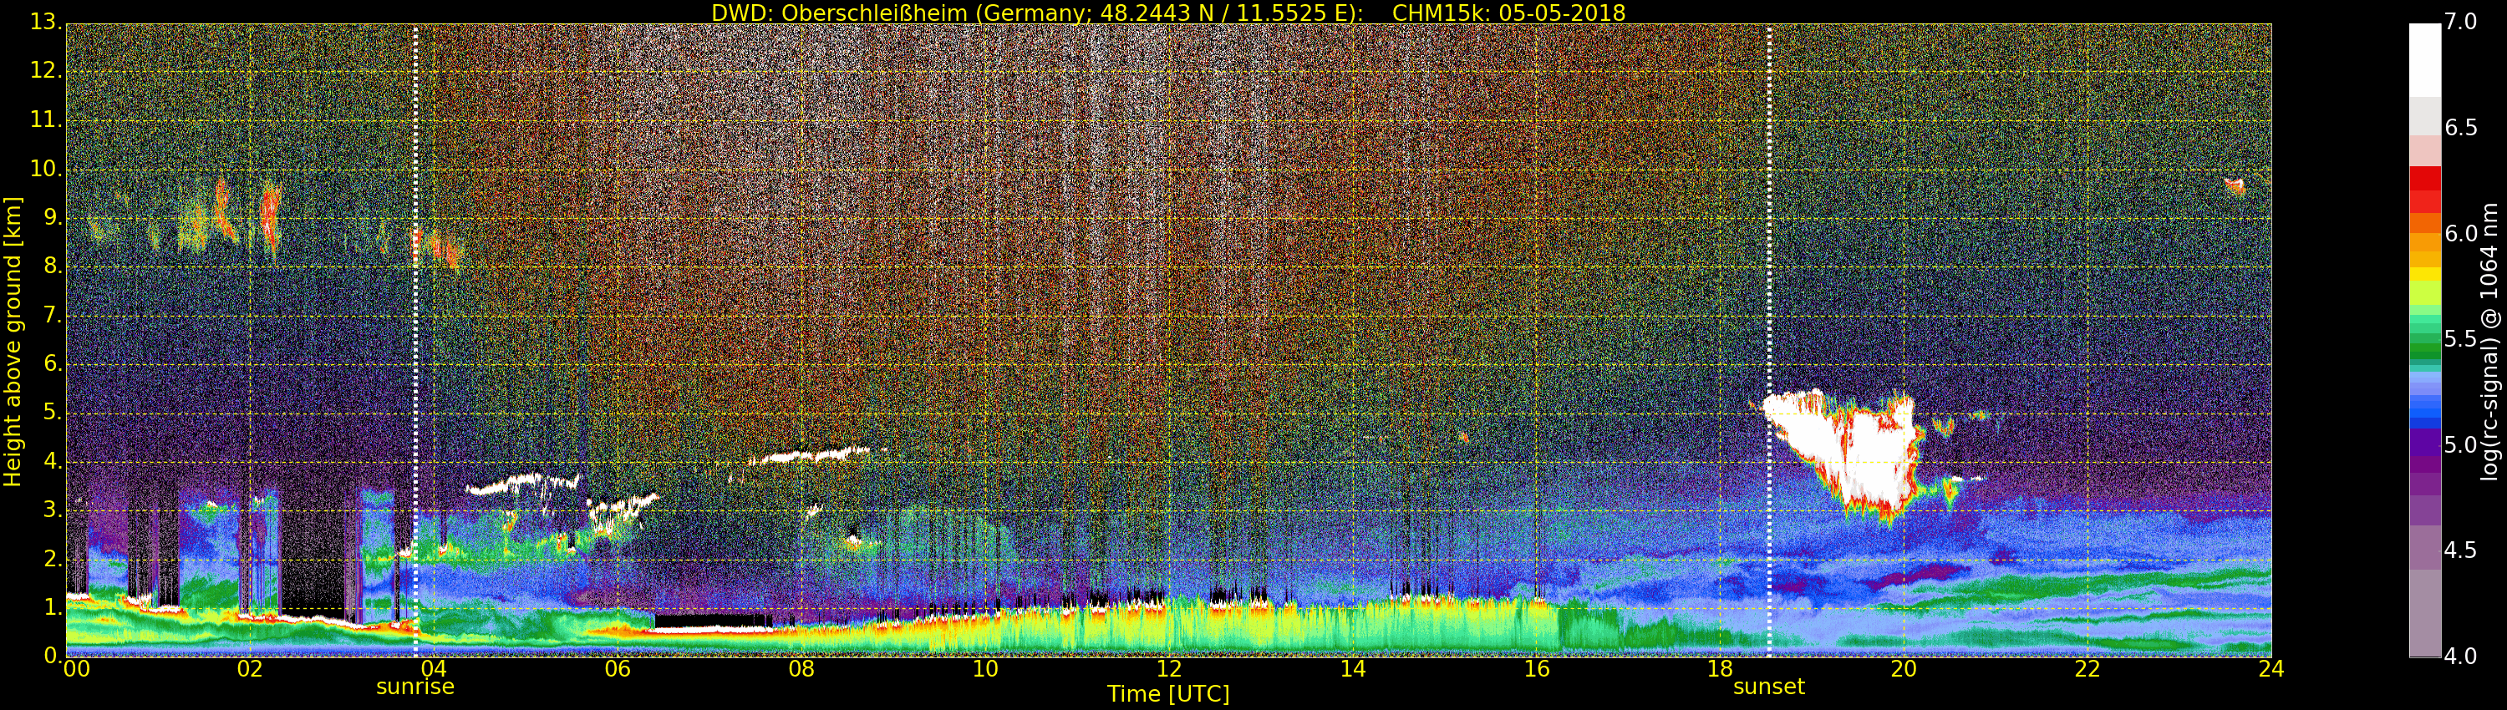
Task: Click the 'CHM15k: 05-05-2018' date label
Action: click(1508, 13)
